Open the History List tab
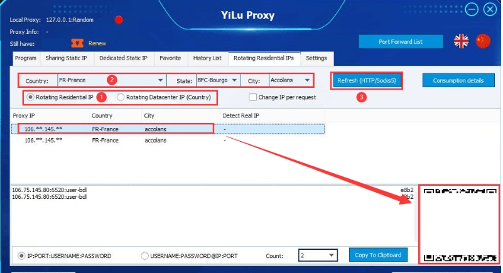Image resolution: width=503 pixels, height=273 pixels. 207,58
